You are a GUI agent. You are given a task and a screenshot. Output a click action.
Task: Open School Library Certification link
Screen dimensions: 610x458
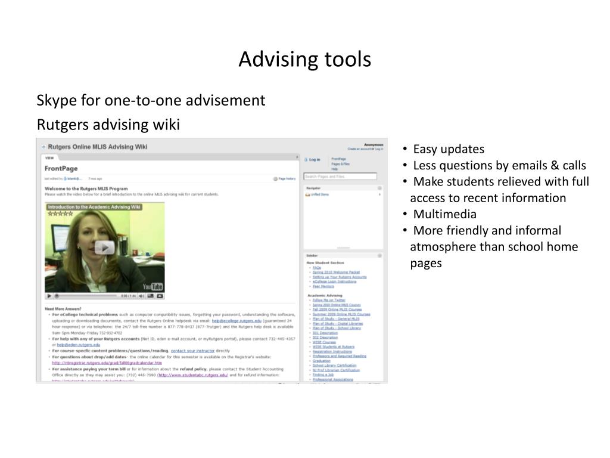335,366
